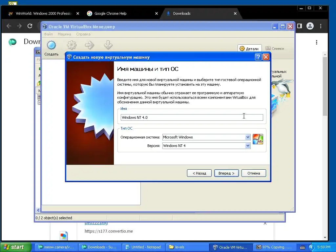This screenshot has height=252, width=336.
Task: Expand hidden tray icons with the arrow
Action: tap(311, 247)
